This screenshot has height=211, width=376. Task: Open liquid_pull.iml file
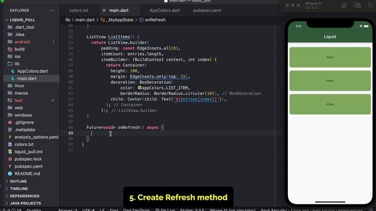click(28, 152)
